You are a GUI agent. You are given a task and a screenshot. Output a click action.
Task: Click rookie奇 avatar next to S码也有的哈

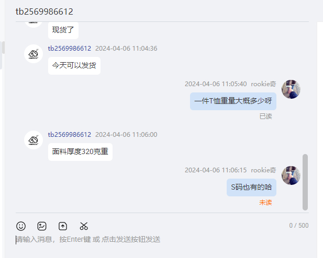point(291,175)
